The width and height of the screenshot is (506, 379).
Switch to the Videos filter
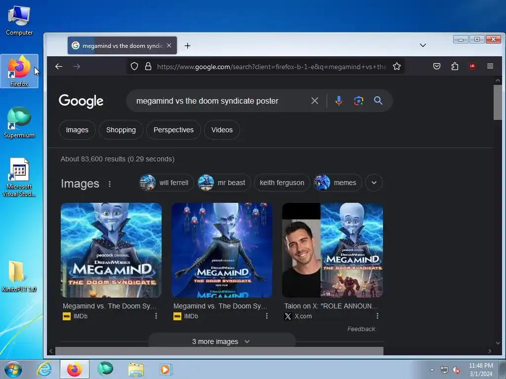222,130
